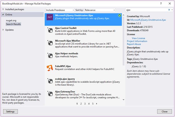The image size is (175, 117).
Task: Click the Last Published: 2/9/2015 text
Action: click(140, 27)
